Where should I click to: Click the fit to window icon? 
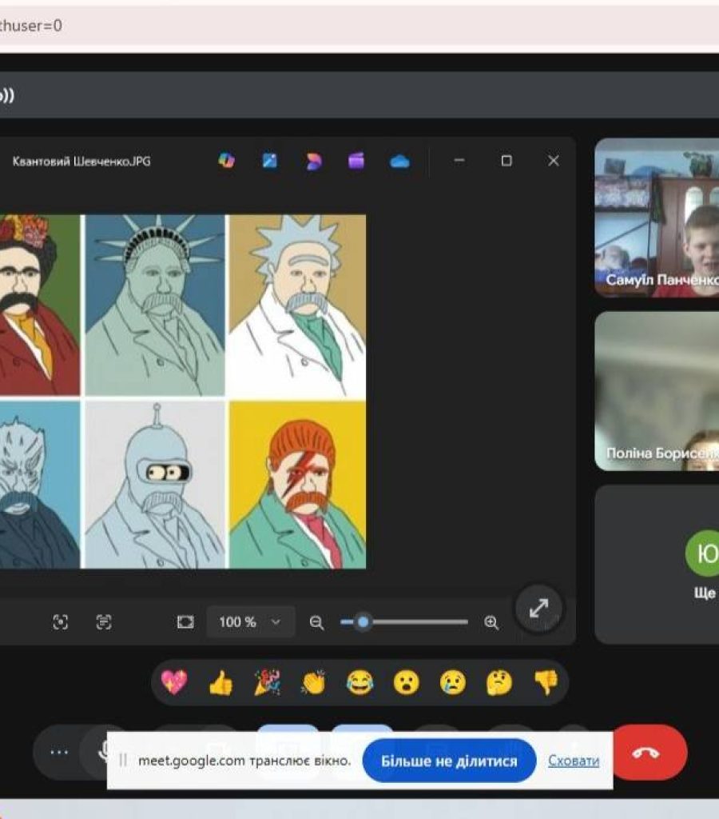185,622
